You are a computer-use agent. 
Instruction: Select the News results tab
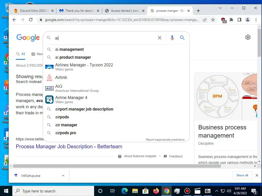[37, 54]
